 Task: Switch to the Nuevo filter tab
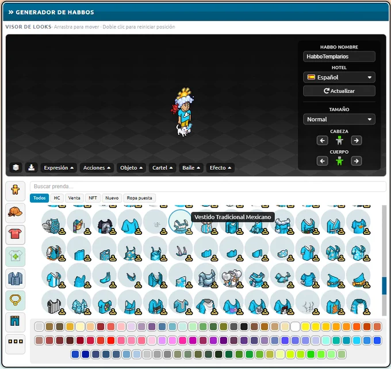pos(112,198)
